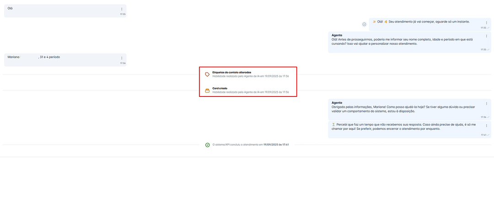Click the green check icon for concluded atendimento
The image size is (494, 208).
[x=208, y=144]
